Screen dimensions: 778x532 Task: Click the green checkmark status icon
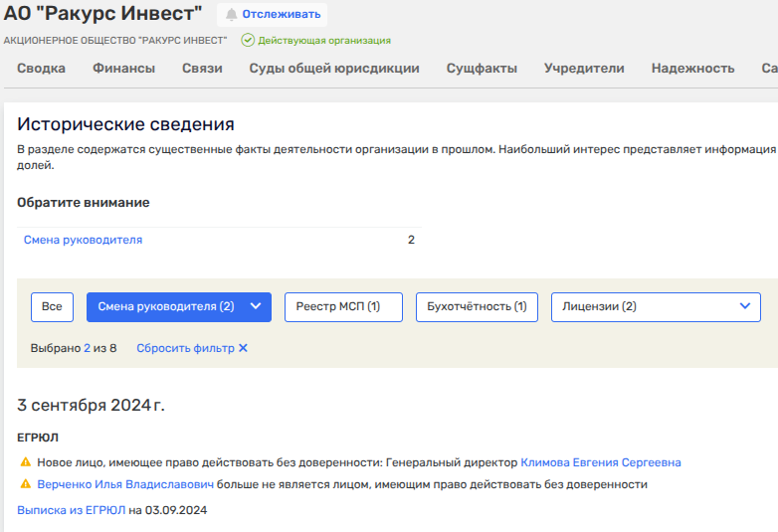tap(248, 41)
